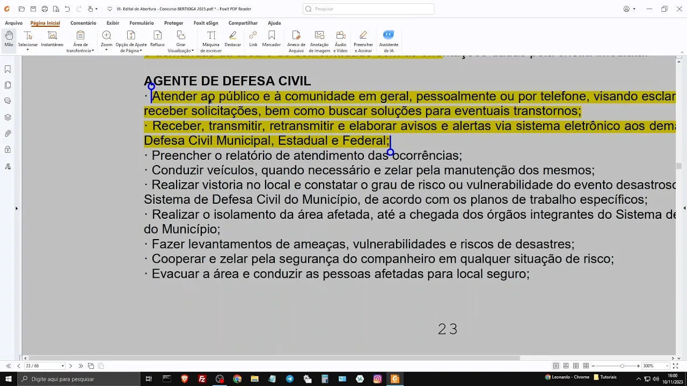Expand the Selecionar dropdown arrow
The width and height of the screenshot is (687, 386).
(28, 50)
